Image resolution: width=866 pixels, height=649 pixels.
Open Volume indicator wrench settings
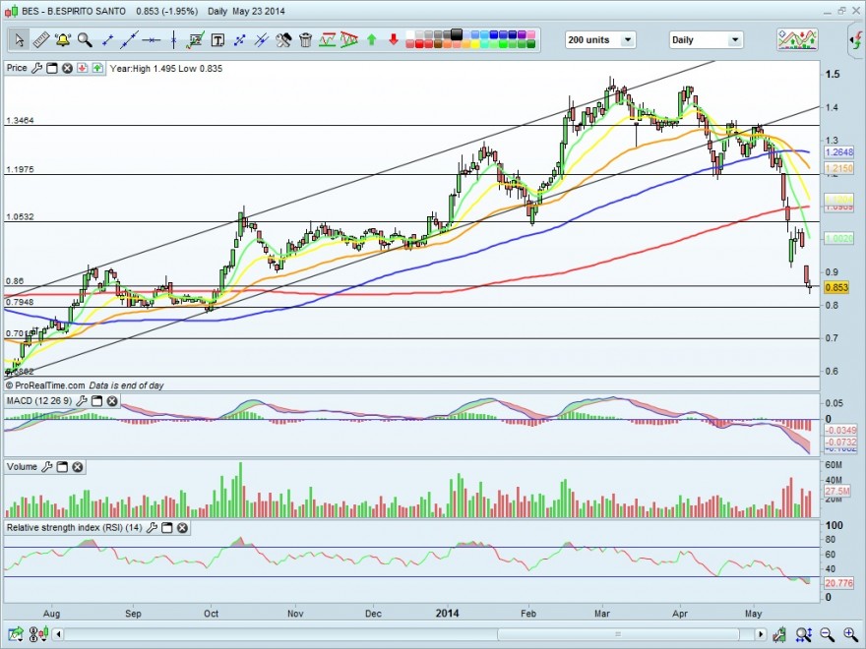tap(47, 467)
